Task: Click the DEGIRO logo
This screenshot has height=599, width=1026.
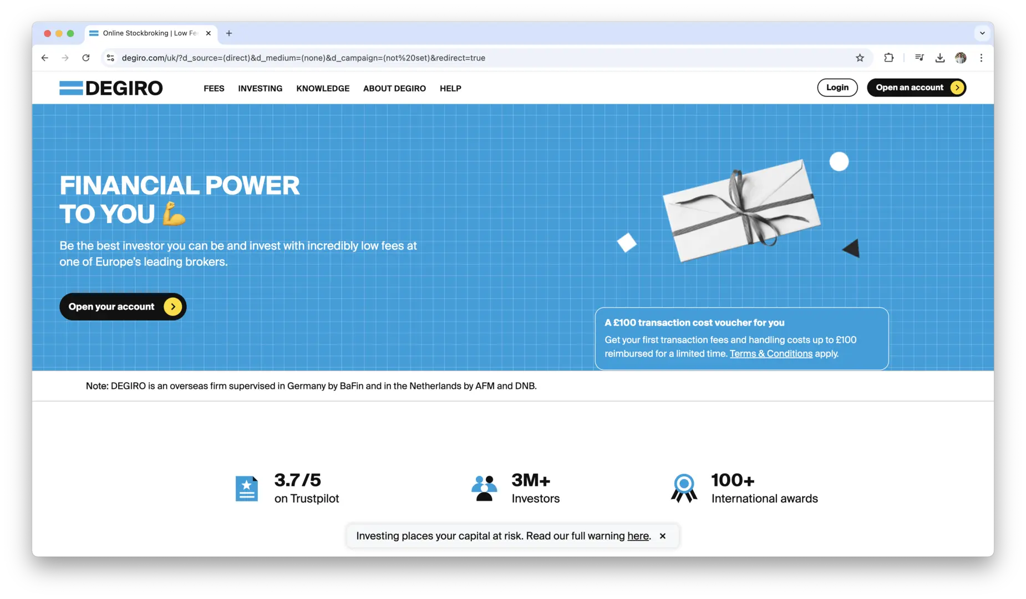Action: point(111,88)
